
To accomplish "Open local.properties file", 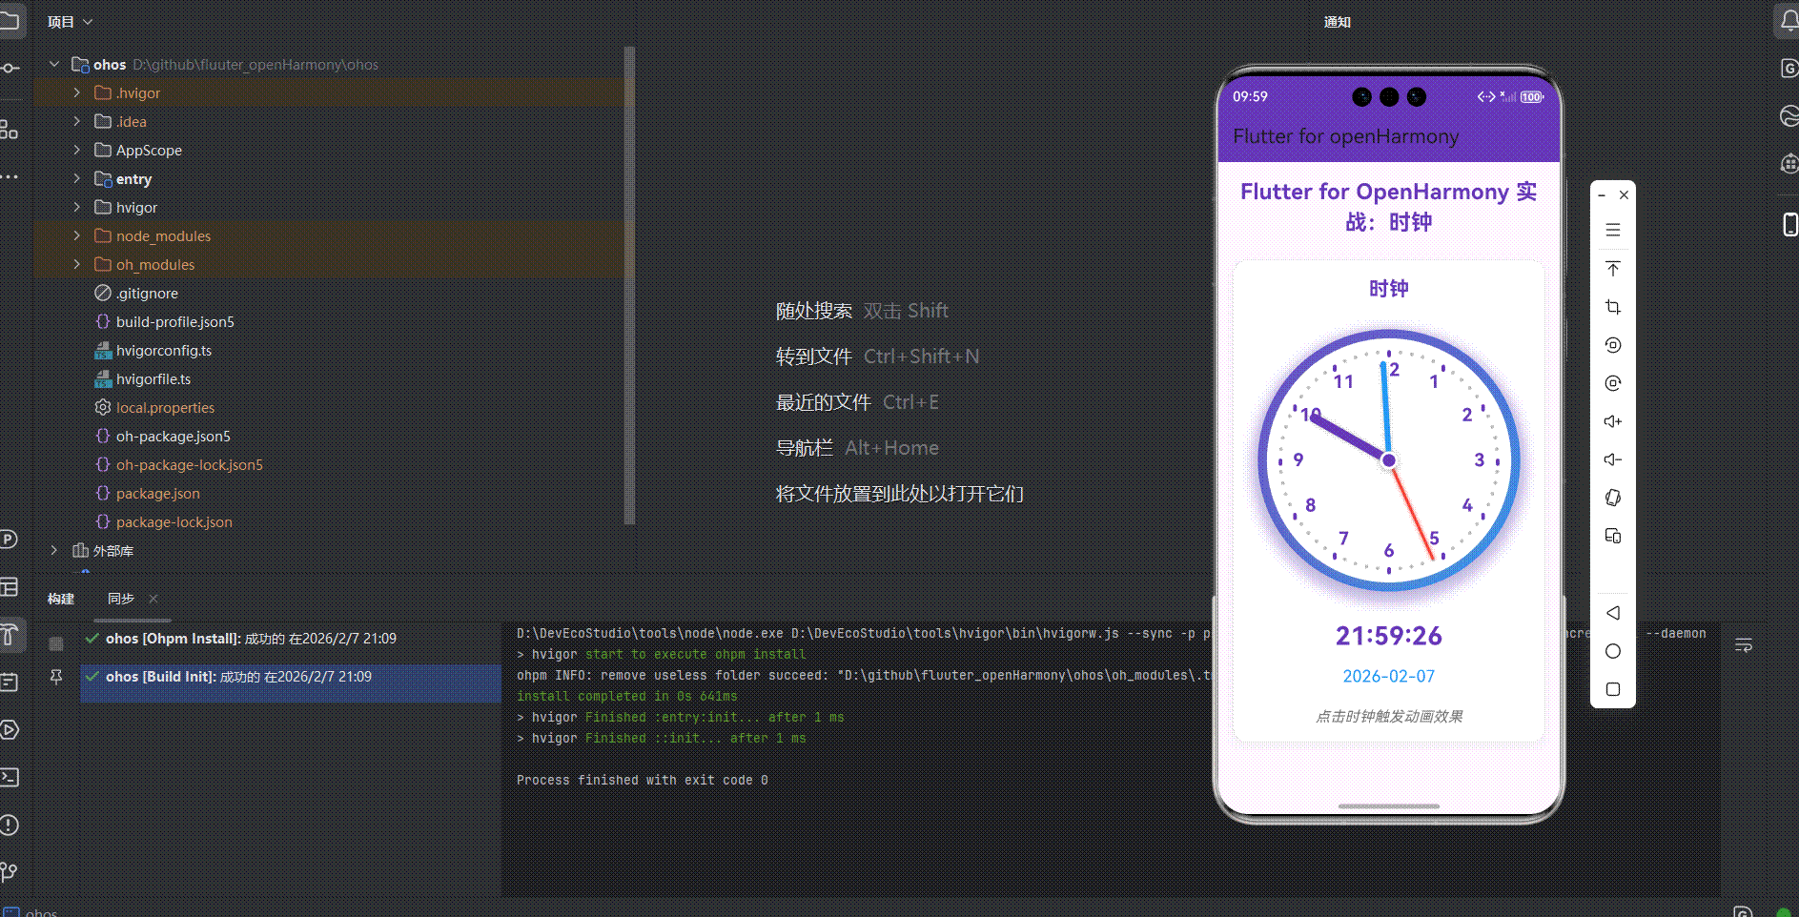I will click(x=165, y=407).
